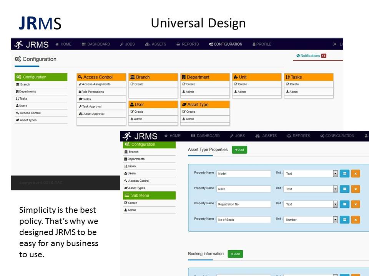Open Asset Approval in Access Control card
This screenshot has width=369, height=276.
click(101, 114)
